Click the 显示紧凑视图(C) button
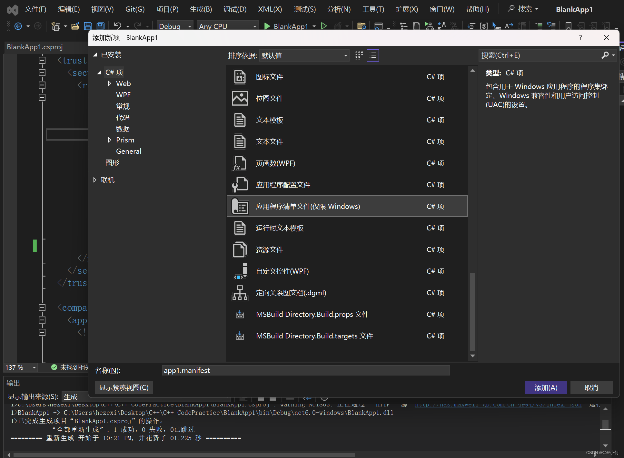 tap(124, 387)
